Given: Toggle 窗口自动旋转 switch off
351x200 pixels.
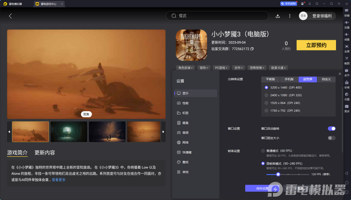Looking at the screenshot, I should click(332, 129).
